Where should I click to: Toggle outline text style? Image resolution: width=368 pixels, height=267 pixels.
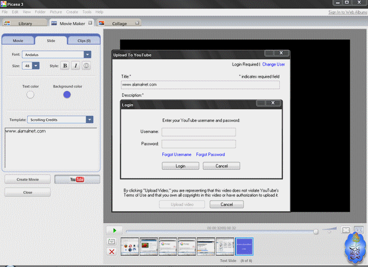coord(86,66)
